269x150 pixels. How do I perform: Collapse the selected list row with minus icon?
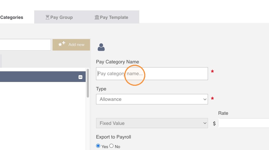(x=80, y=77)
